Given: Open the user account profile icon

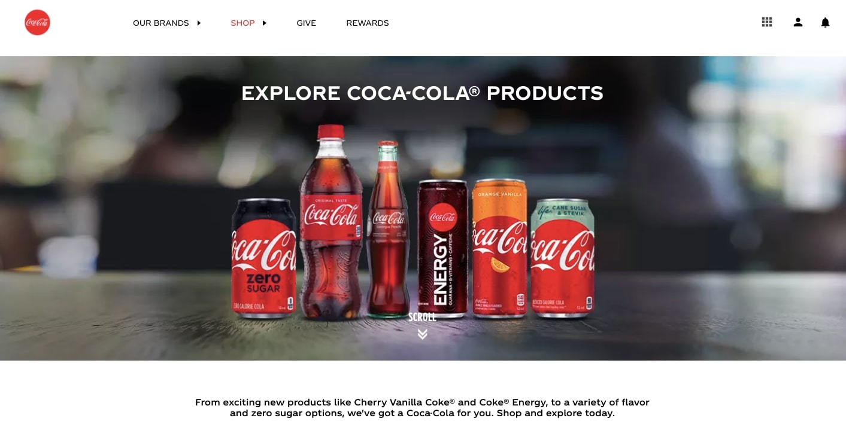Looking at the screenshot, I should 798,22.
